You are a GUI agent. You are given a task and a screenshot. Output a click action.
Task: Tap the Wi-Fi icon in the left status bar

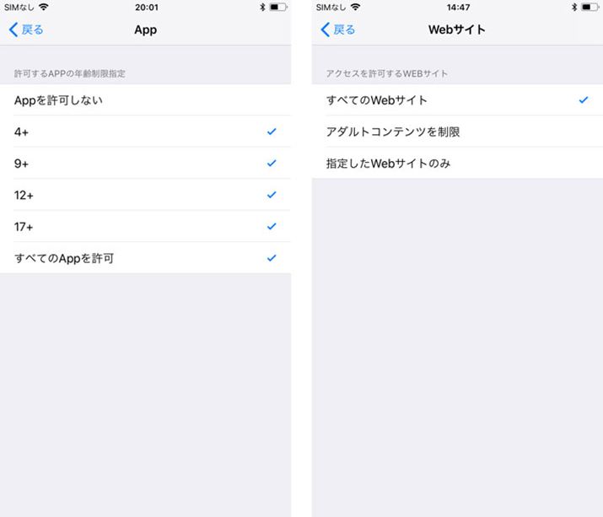44,7
